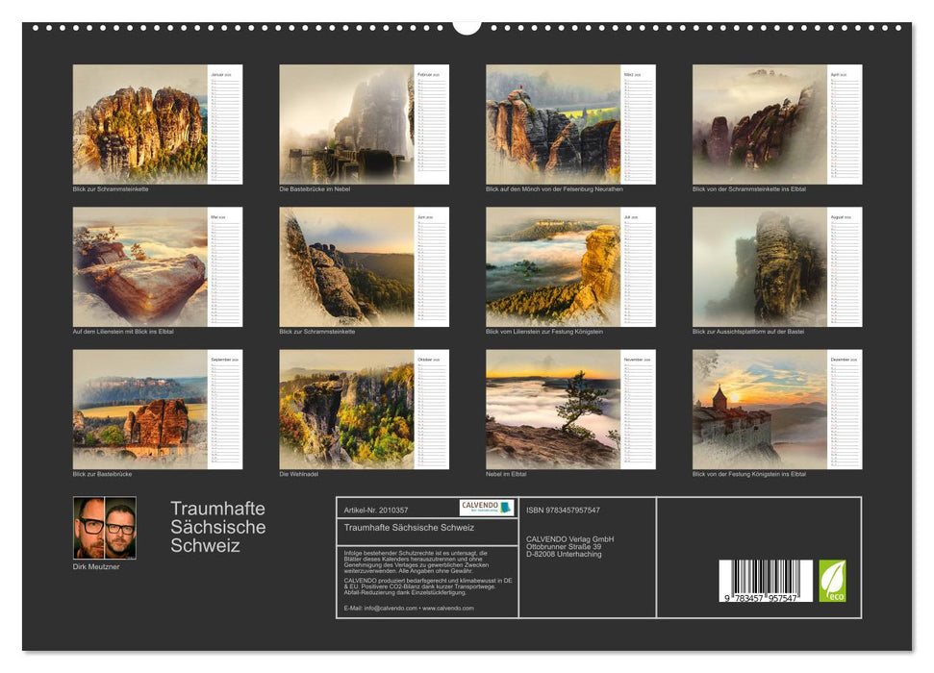The height and width of the screenshot is (673, 934).
Task: Open the Februar Basteibrücke im Nebel image
Action: pyautogui.click(x=347, y=124)
